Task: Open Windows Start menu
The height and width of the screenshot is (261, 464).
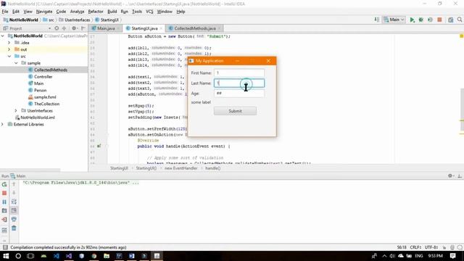Action: click(x=6, y=256)
